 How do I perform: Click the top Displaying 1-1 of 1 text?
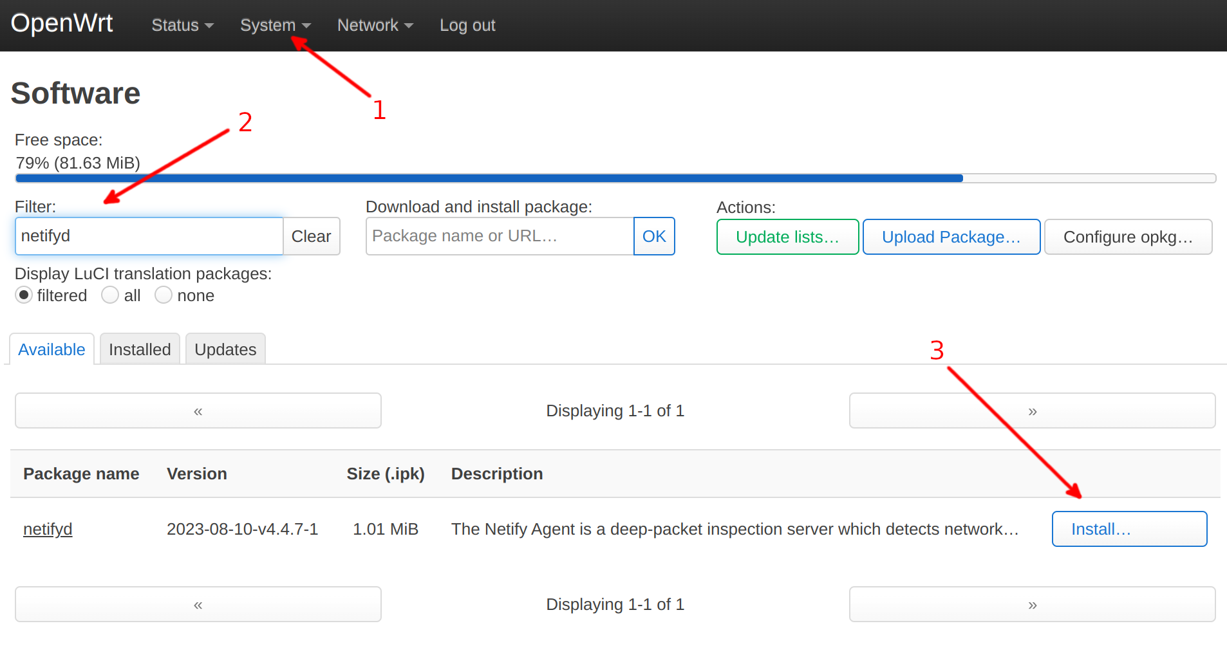point(615,411)
